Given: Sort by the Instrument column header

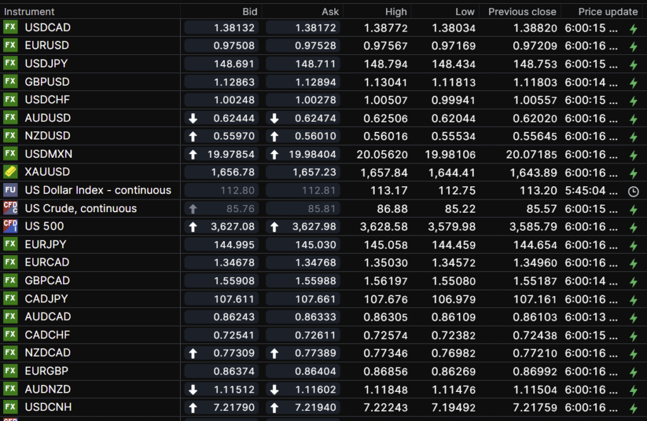Looking at the screenshot, I should click(x=30, y=11).
